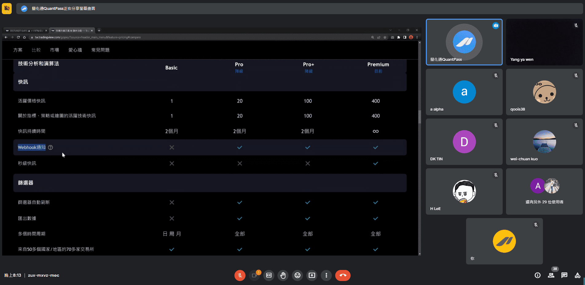This screenshot has width=585, height=285.
Task: Click a alpha participant avatar
Action: (464, 92)
